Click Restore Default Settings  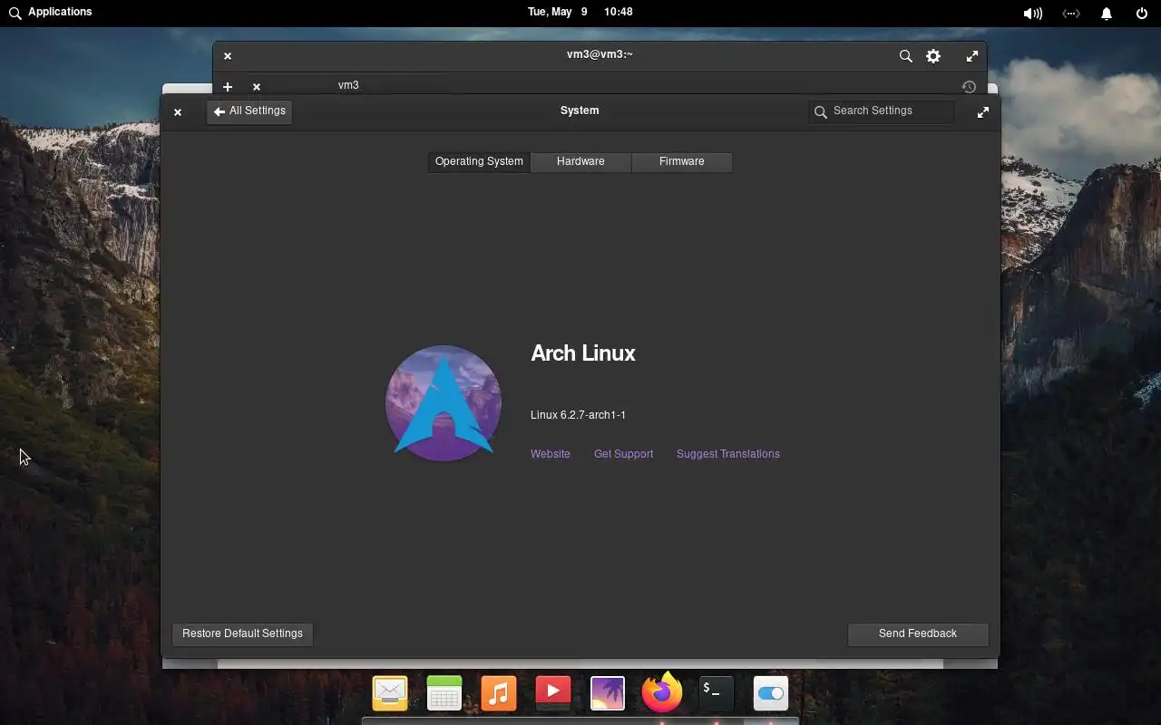point(242,633)
